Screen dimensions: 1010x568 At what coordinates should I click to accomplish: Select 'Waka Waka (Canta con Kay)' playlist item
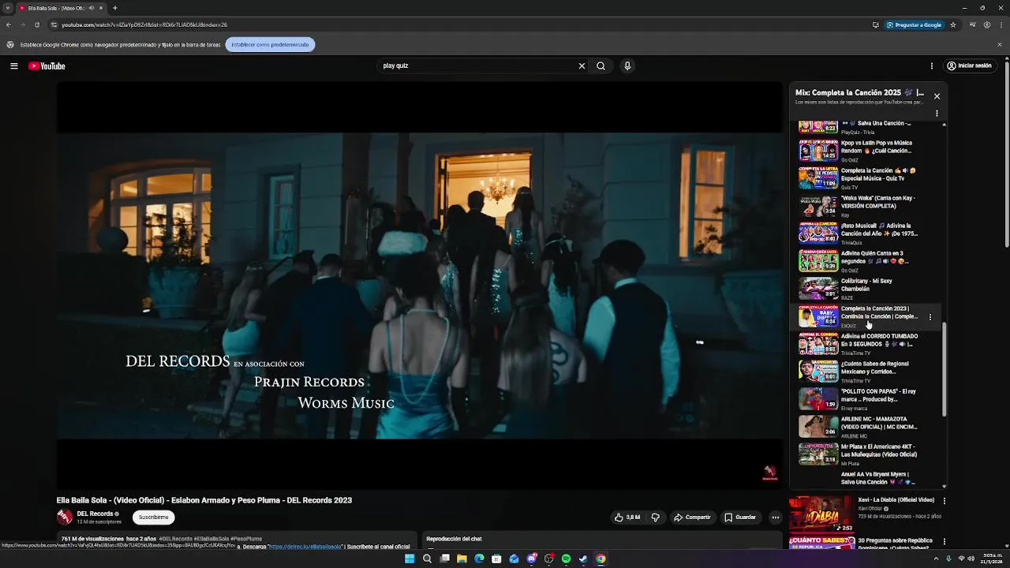click(867, 206)
